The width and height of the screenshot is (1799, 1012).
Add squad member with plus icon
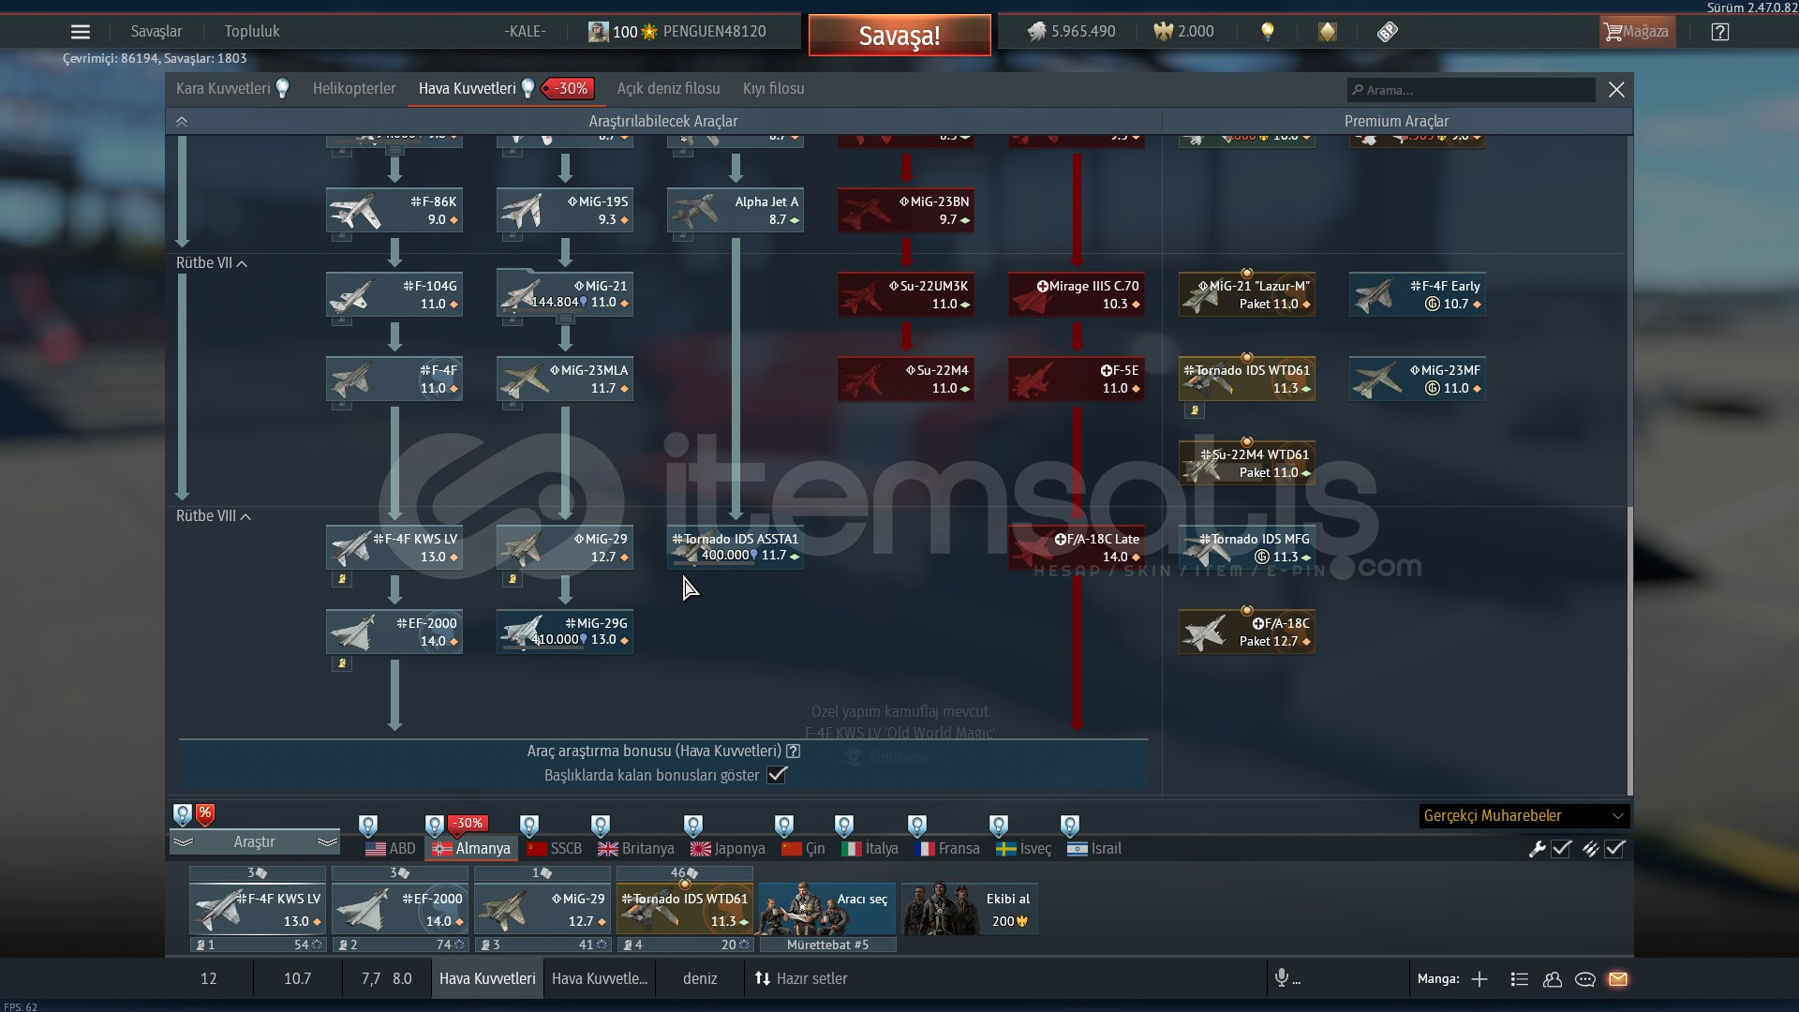click(x=1479, y=979)
